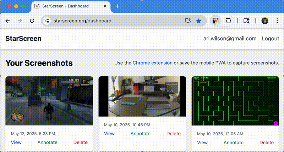View the May 10, 12:05 AM screenshot

[202, 142]
